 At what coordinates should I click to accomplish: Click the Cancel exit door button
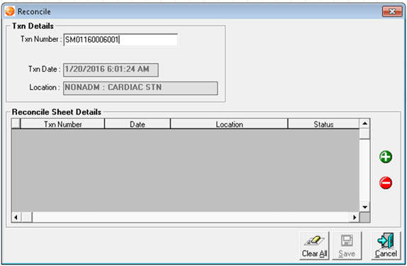(x=386, y=245)
